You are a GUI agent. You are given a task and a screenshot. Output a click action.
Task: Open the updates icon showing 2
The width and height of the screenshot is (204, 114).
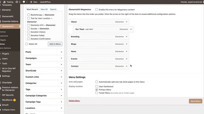pyautogui.click(x=18, y=2)
